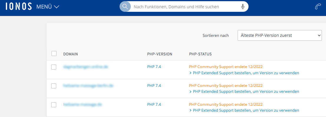
Task: Select the third domain row checkbox
Action: [54, 105]
